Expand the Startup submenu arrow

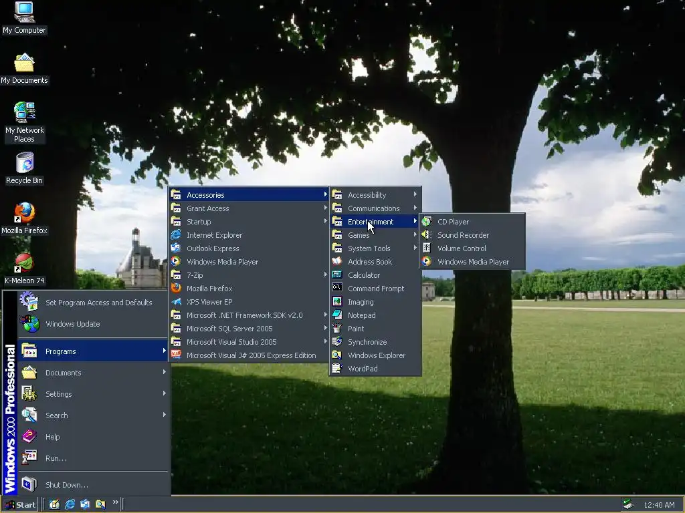[326, 221]
